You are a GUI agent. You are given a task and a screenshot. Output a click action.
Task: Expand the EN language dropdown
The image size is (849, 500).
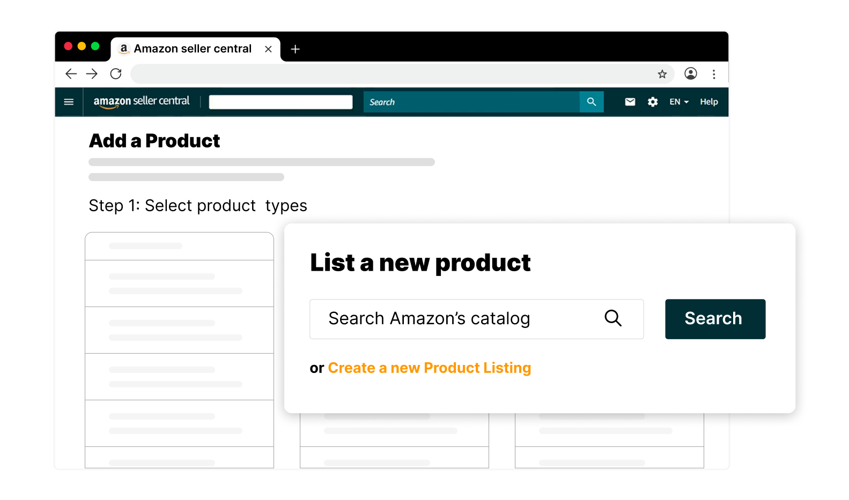679,102
